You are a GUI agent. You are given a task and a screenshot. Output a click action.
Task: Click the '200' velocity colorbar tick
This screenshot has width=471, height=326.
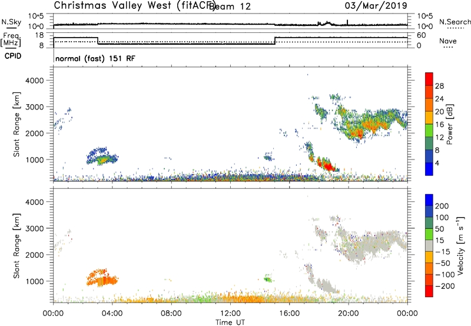point(442,206)
